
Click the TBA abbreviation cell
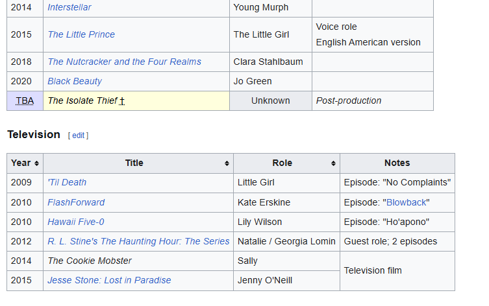(x=25, y=101)
